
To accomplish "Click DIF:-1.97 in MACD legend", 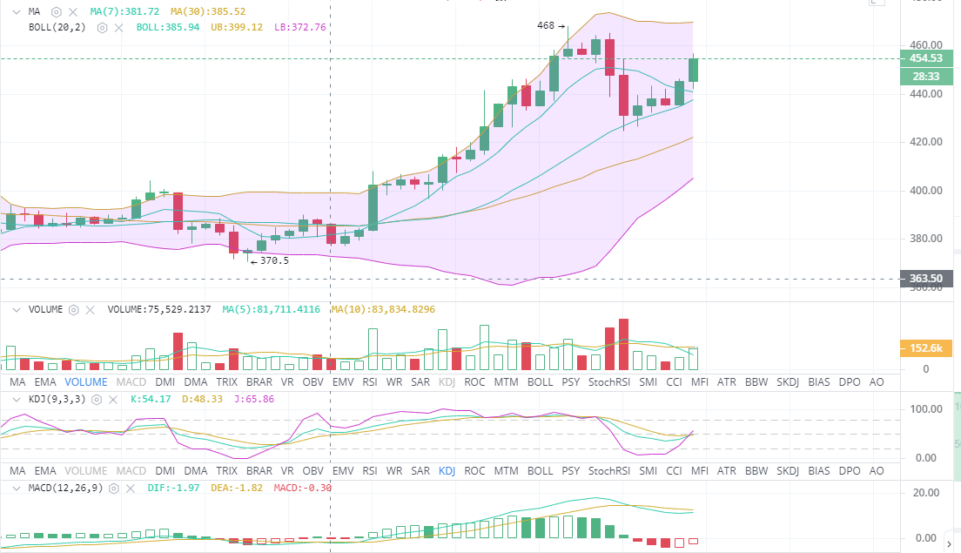I will coord(173,488).
